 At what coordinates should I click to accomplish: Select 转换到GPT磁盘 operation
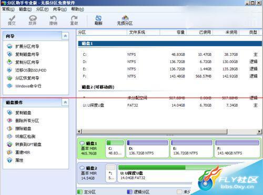point(24,145)
